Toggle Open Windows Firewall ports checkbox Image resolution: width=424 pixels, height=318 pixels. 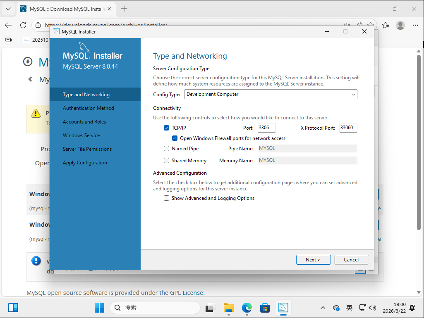click(175, 138)
